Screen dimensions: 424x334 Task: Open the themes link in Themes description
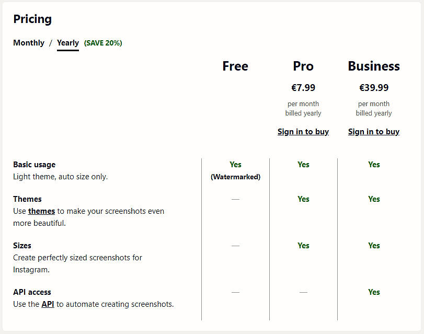(x=41, y=211)
